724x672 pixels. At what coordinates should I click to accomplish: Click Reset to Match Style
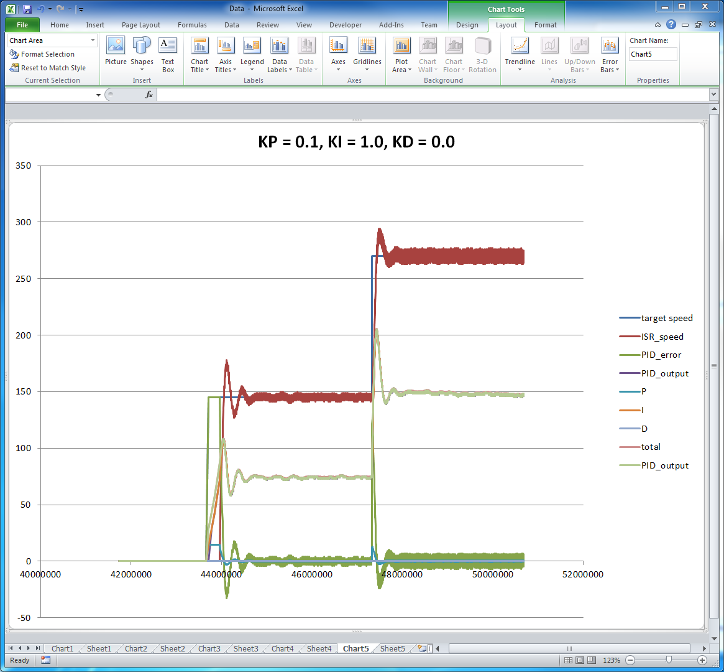pos(48,67)
